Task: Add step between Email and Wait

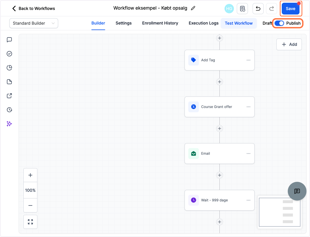Action: click(220, 175)
